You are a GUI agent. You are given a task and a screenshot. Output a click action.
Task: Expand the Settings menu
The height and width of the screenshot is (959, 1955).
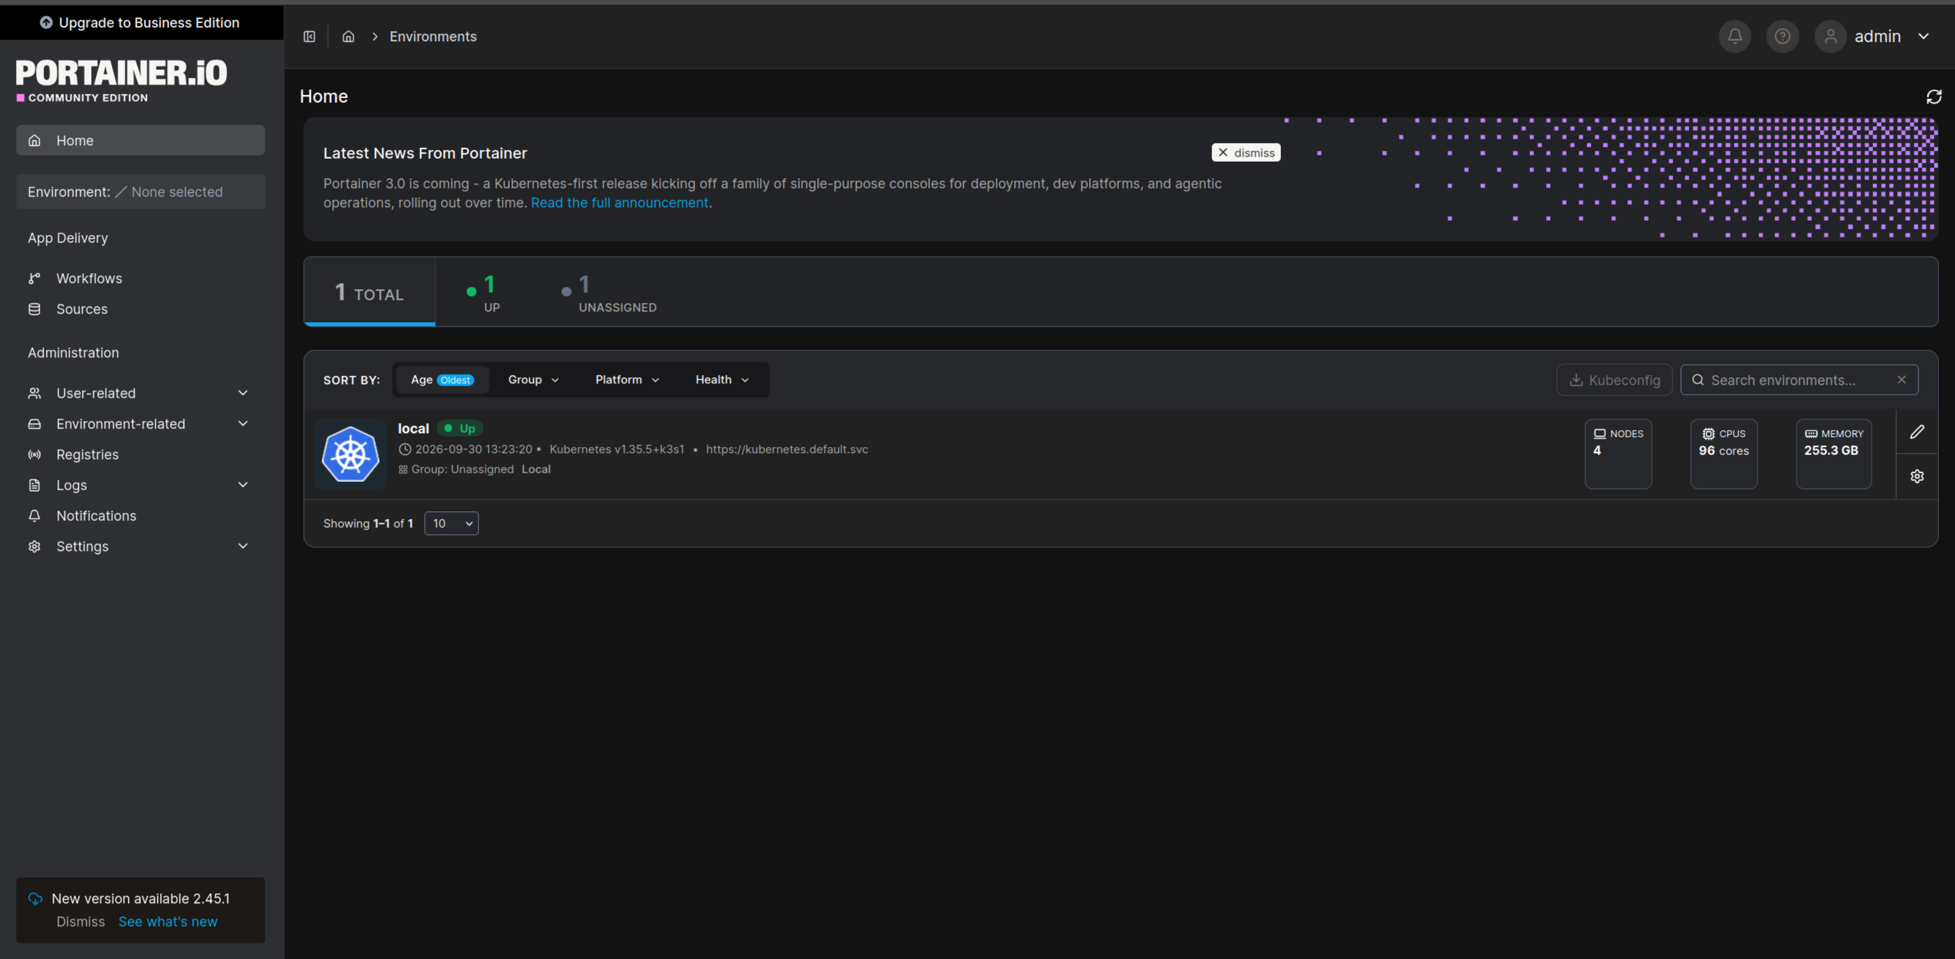point(140,546)
